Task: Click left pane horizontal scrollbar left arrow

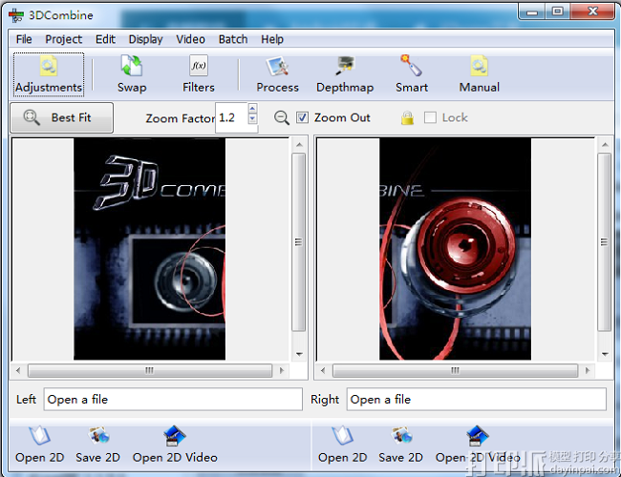Action: (18, 370)
